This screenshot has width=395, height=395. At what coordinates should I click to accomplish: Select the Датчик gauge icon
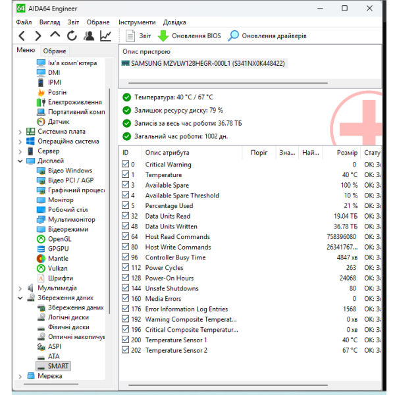pos(41,122)
